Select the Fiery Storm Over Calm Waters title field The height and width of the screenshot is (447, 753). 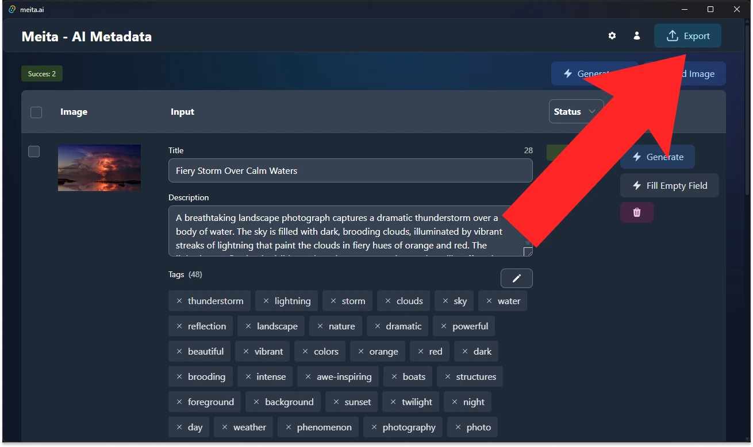pos(350,170)
